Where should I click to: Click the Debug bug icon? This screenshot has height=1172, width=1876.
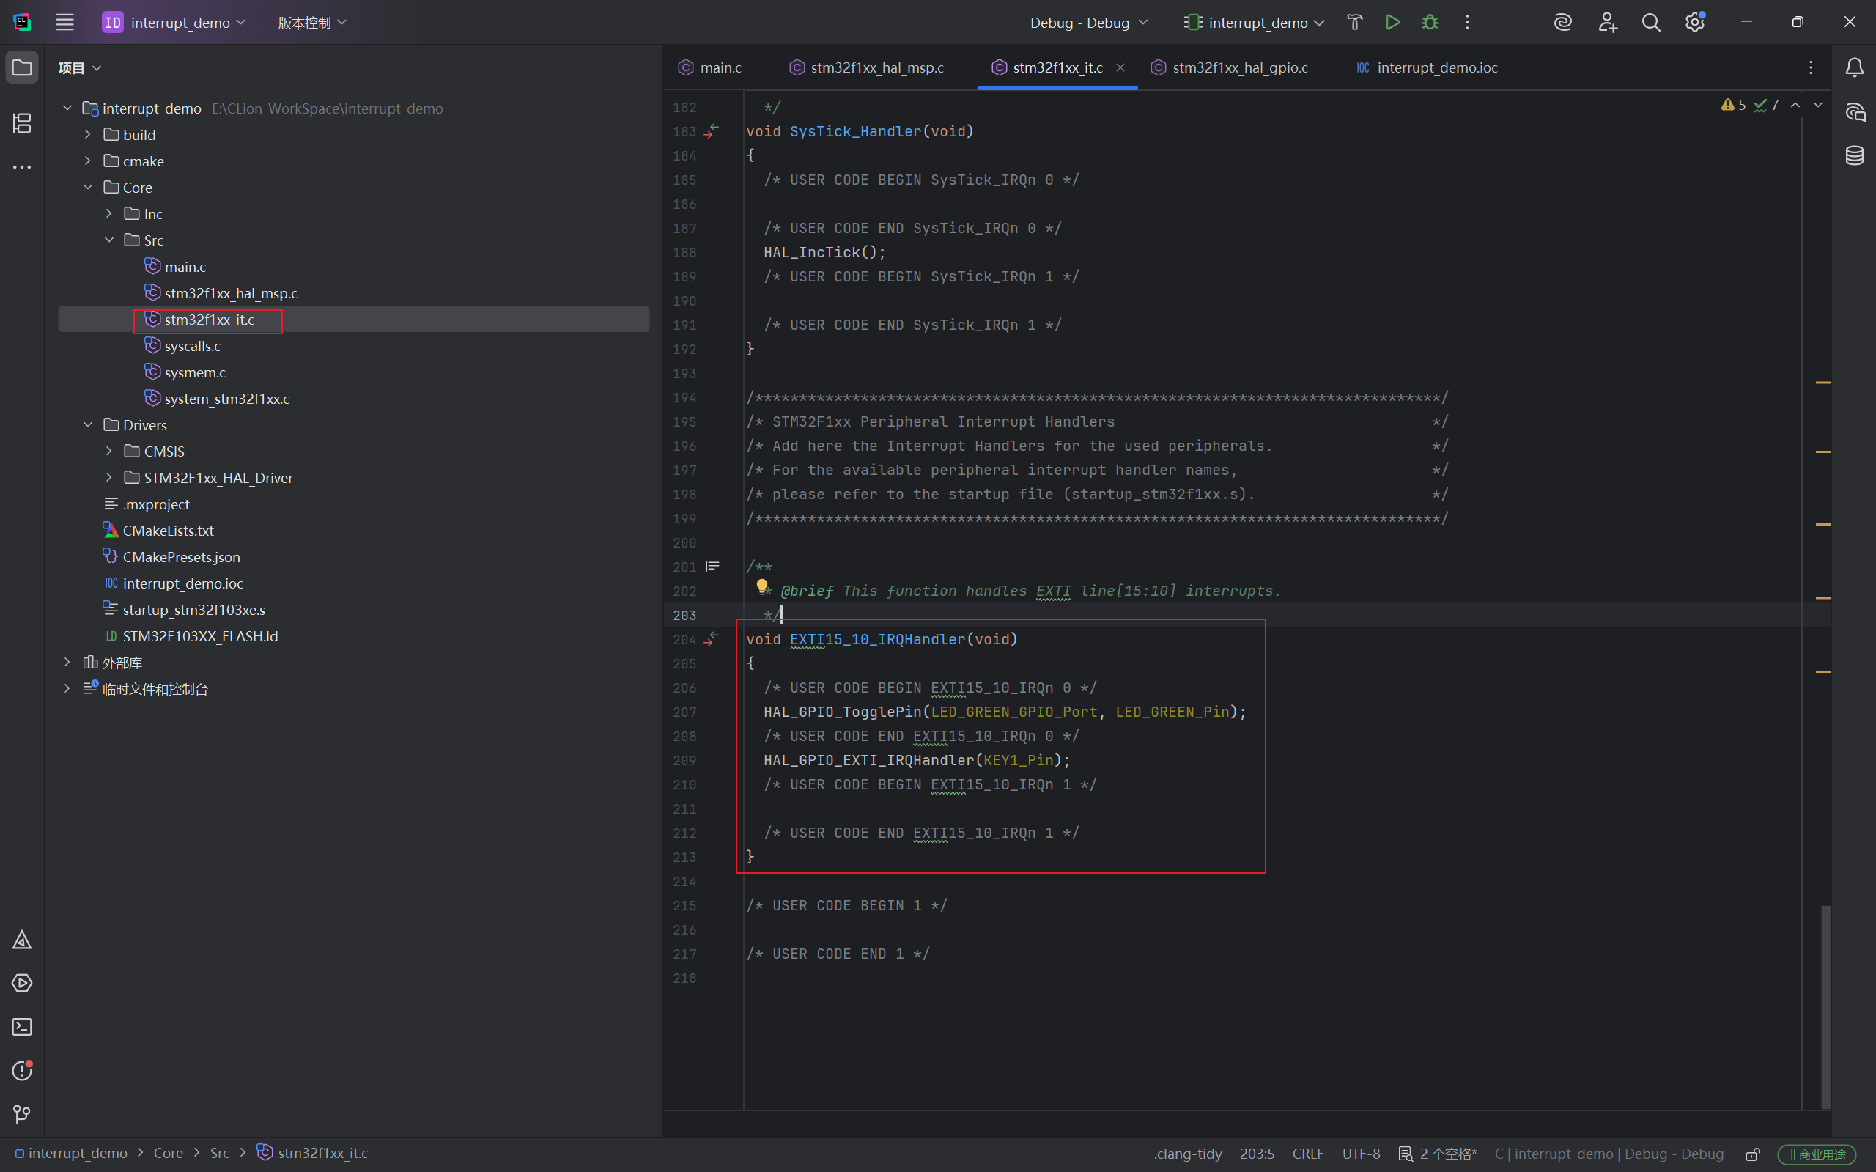coord(1430,23)
